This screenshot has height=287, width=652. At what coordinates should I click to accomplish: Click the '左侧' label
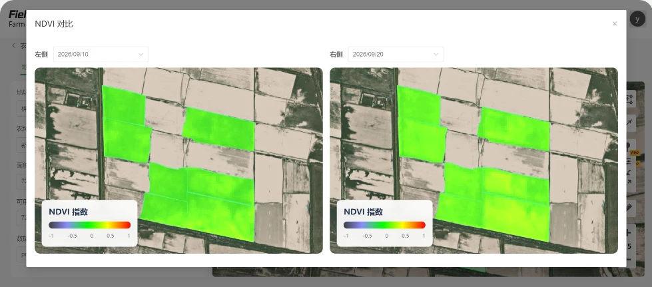41,55
